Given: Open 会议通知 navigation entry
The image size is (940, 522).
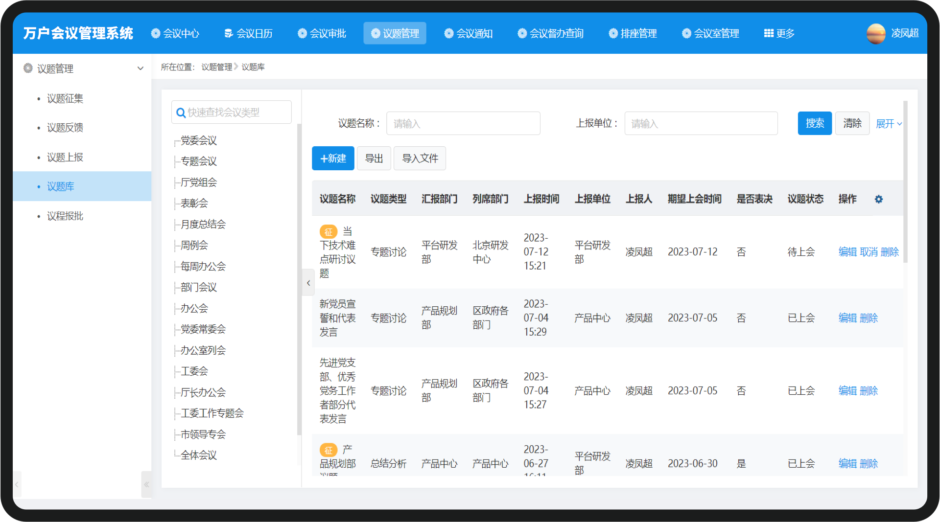Looking at the screenshot, I should [x=469, y=33].
